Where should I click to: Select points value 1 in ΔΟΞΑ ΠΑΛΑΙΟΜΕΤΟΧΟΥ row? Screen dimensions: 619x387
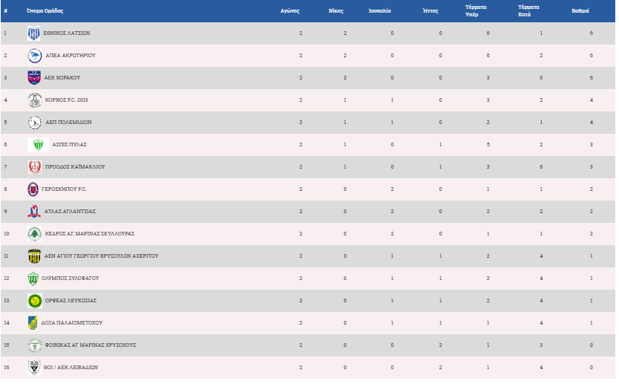click(592, 323)
